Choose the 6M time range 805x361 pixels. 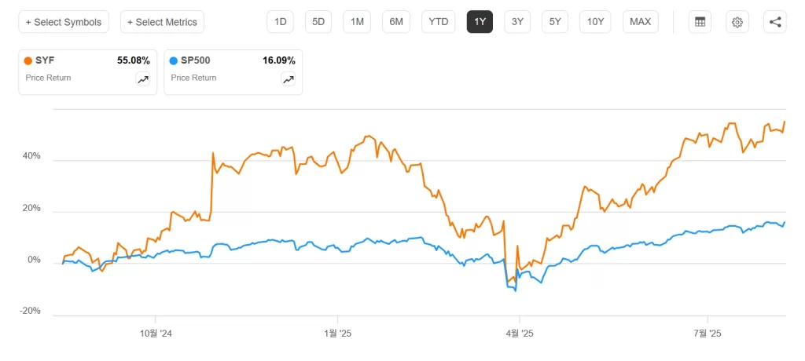tap(396, 22)
